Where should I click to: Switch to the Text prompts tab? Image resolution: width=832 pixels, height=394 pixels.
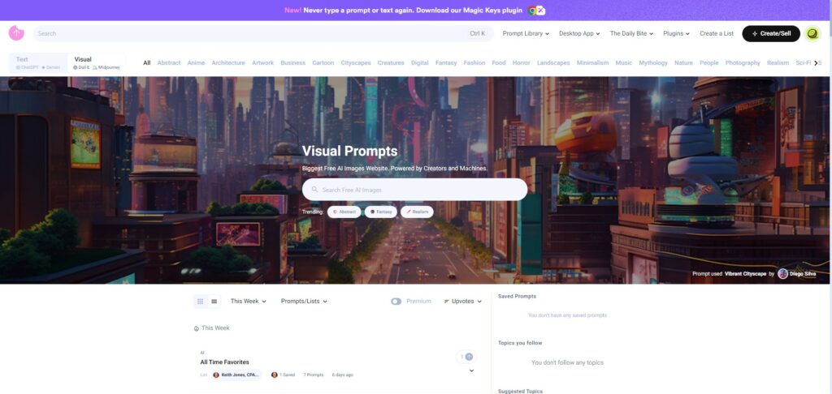(x=38, y=63)
